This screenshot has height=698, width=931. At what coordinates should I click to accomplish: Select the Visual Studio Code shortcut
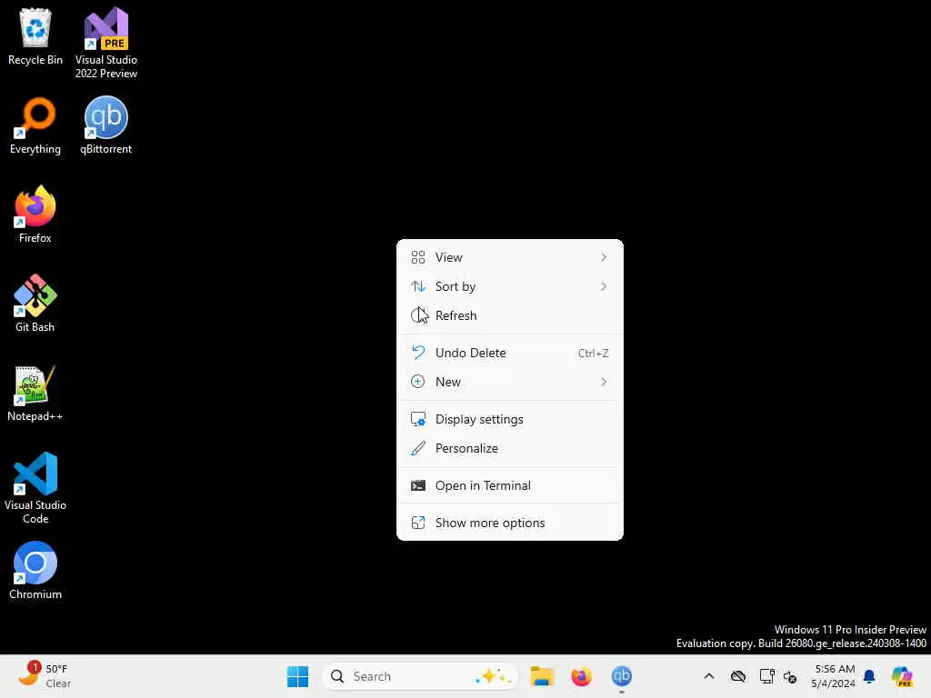35,488
